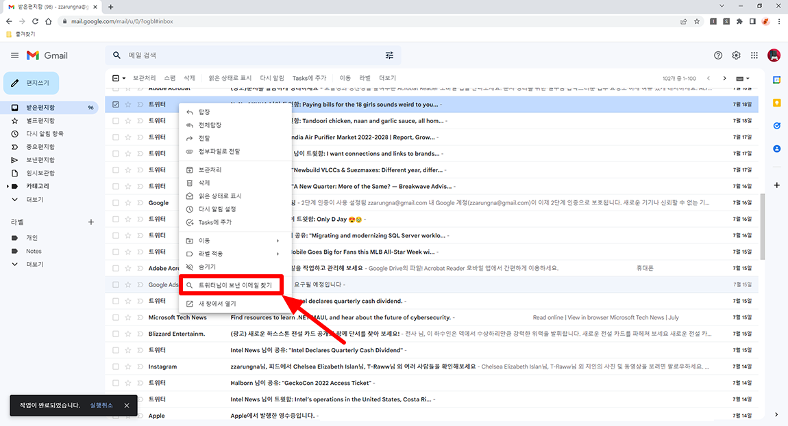The image size is (788, 426).
Task: Close the 작업이 완료되었습니다 notification
Action: (x=127, y=405)
